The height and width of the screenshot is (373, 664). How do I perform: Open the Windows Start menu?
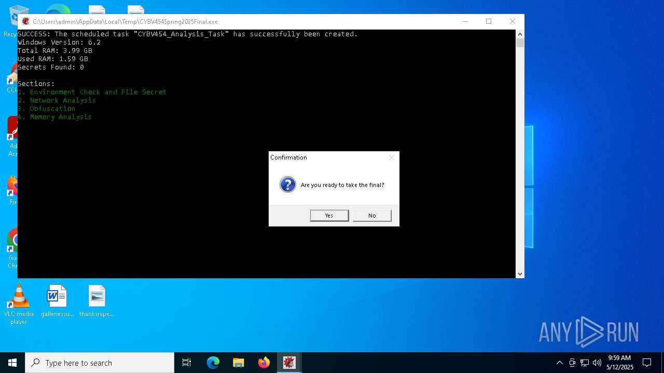(x=12, y=363)
